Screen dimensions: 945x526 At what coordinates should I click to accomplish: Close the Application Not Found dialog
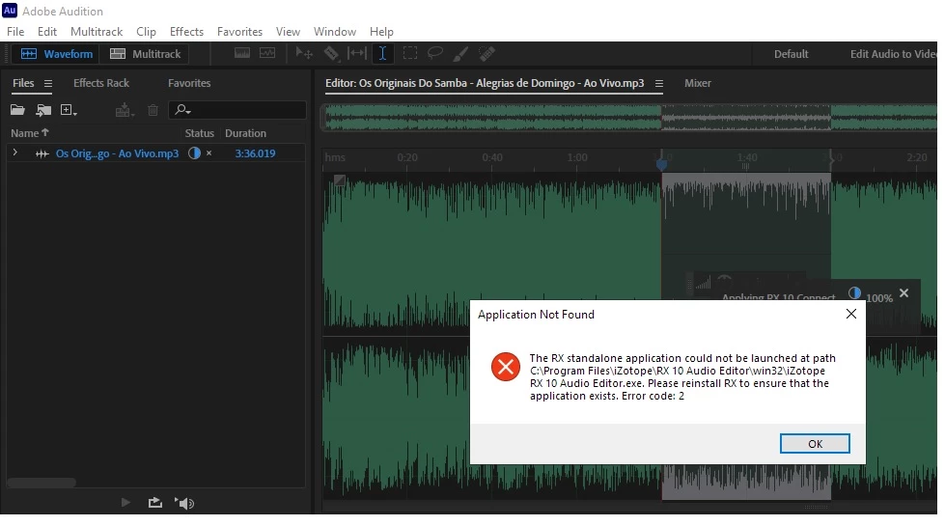pyautogui.click(x=851, y=314)
